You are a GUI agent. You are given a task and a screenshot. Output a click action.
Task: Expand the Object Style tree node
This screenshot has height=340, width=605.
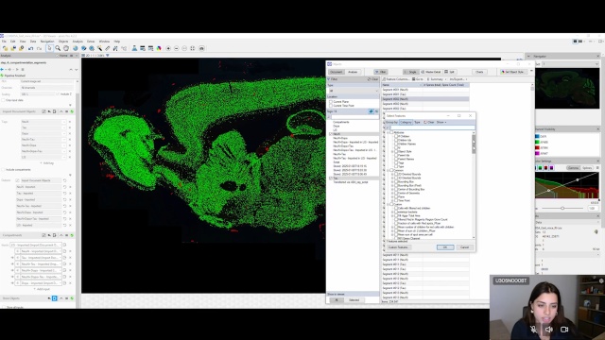coord(392,151)
